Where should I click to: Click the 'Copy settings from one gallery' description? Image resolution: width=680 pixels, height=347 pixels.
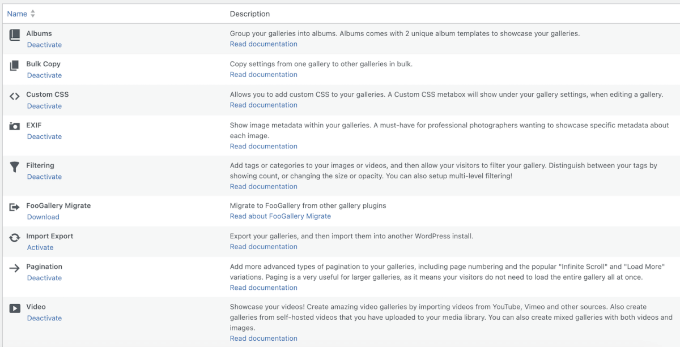pos(321,64)
